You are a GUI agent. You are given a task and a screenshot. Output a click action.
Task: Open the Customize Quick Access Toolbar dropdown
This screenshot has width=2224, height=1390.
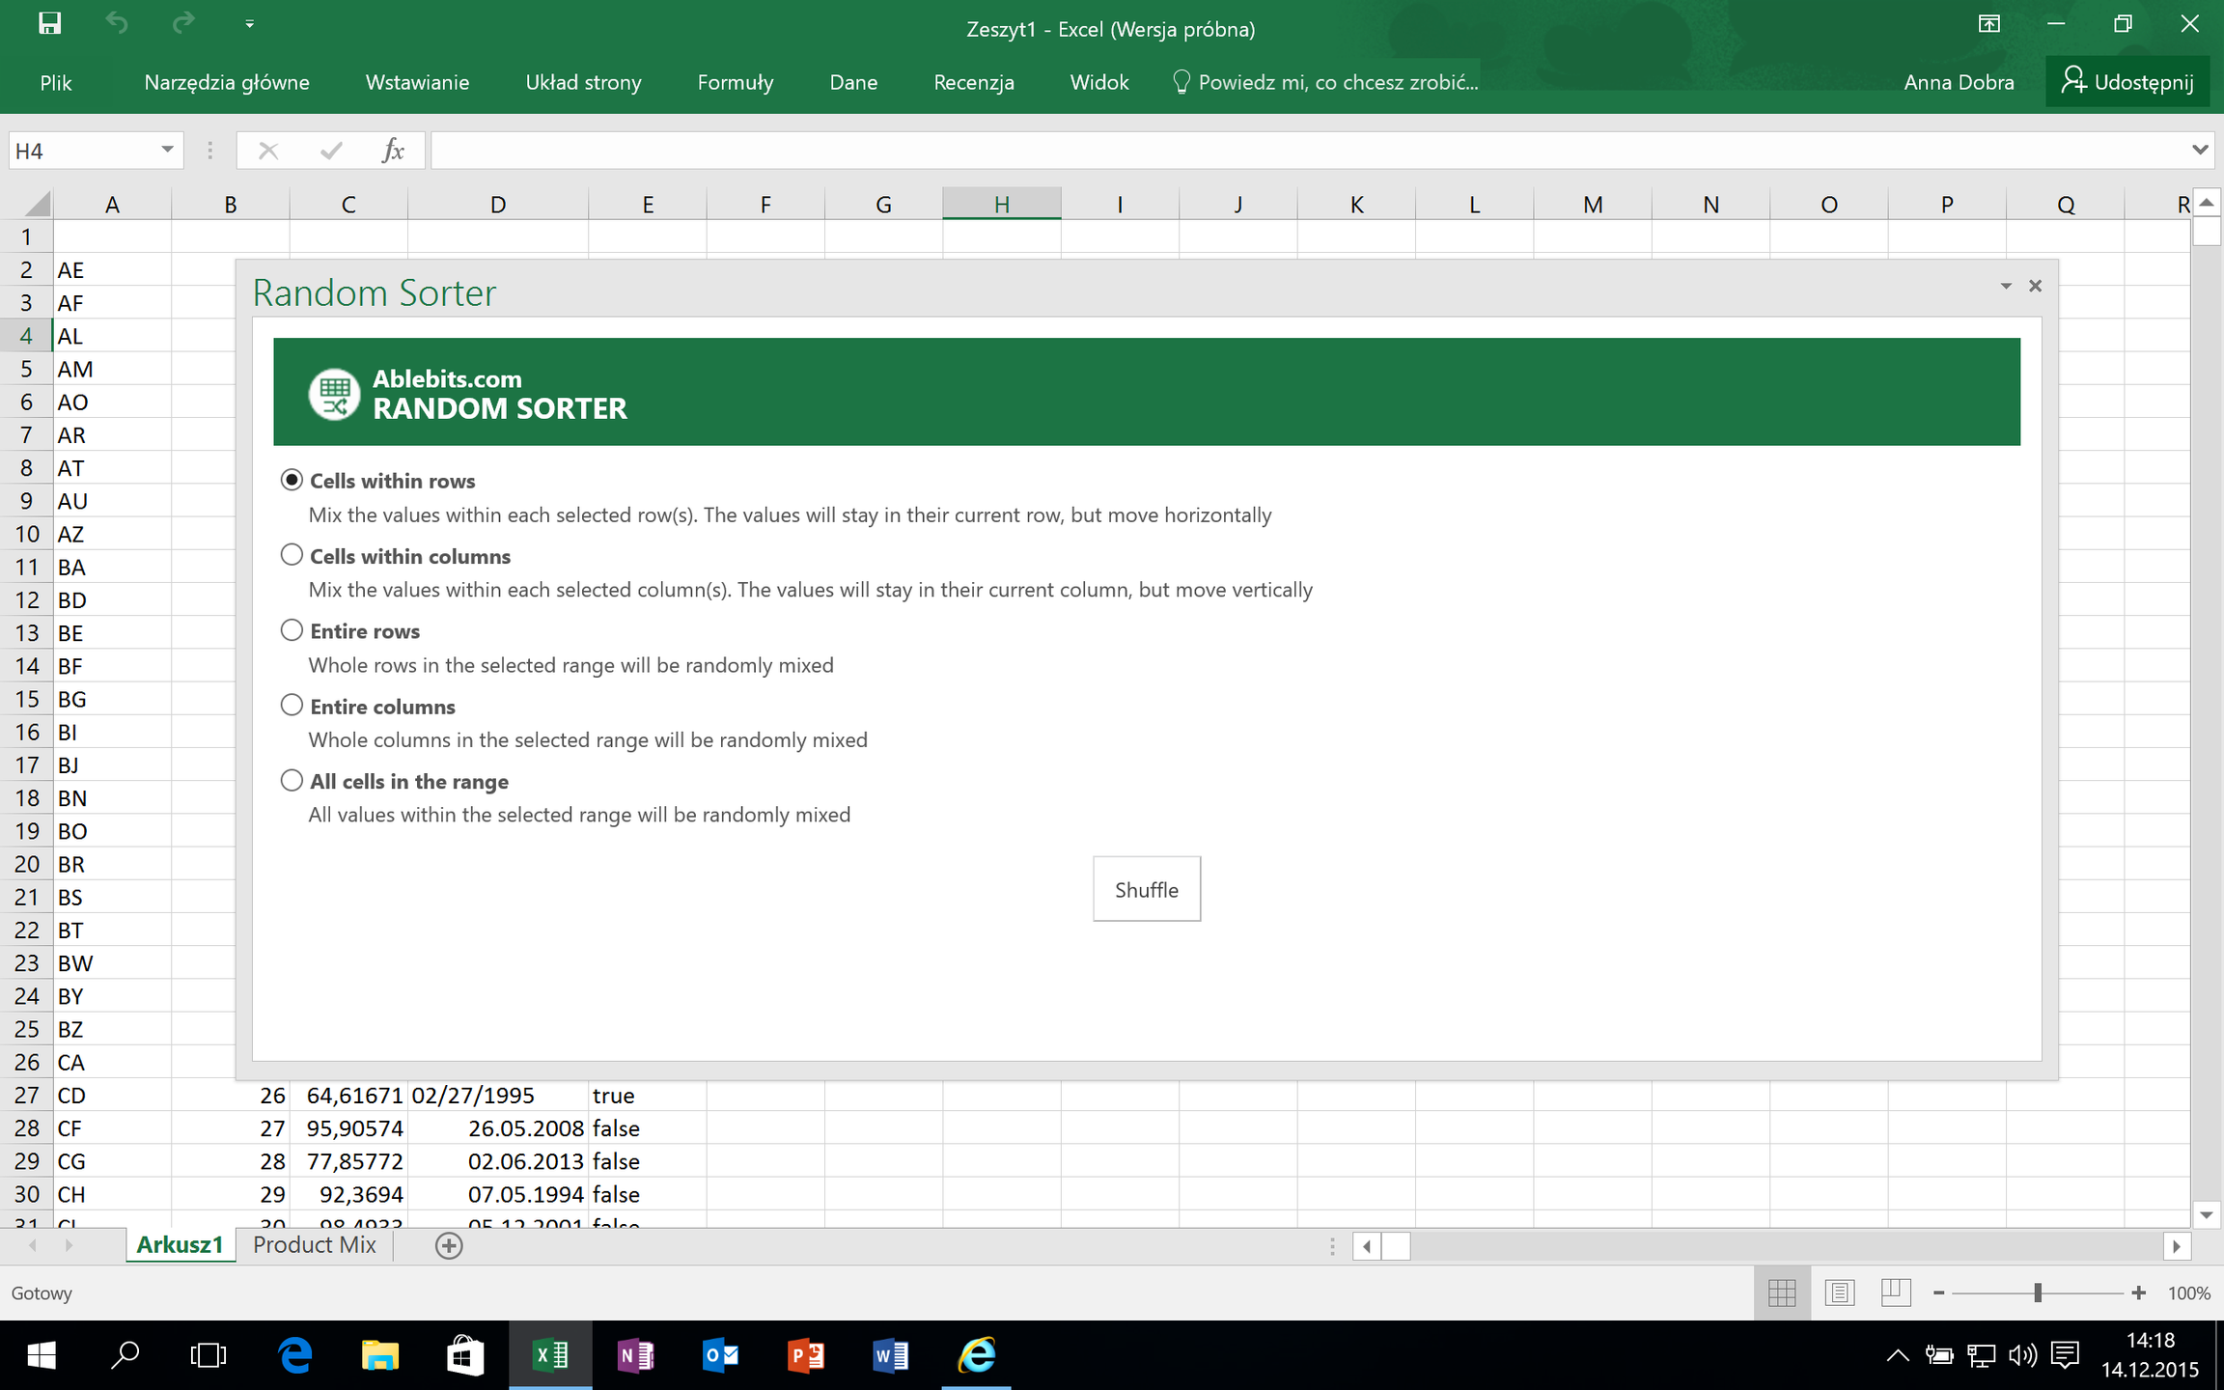tap(249, 24)
